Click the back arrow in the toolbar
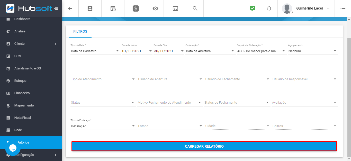Screen dimensions: 351x161 (70, 8)
